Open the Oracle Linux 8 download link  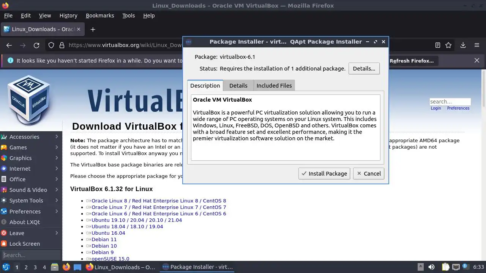click(x=159, y=201)
